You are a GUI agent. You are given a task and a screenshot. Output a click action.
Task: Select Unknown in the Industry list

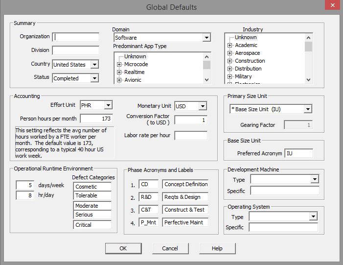coord(246,37)
